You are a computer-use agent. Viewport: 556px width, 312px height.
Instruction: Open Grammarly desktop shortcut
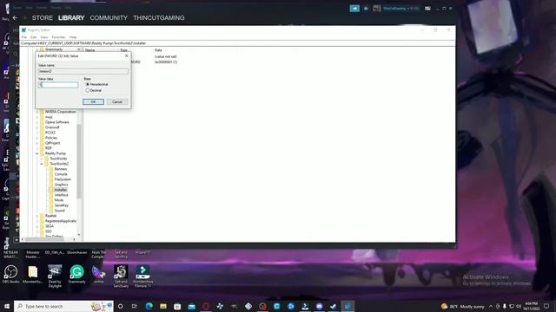(76, 274)
